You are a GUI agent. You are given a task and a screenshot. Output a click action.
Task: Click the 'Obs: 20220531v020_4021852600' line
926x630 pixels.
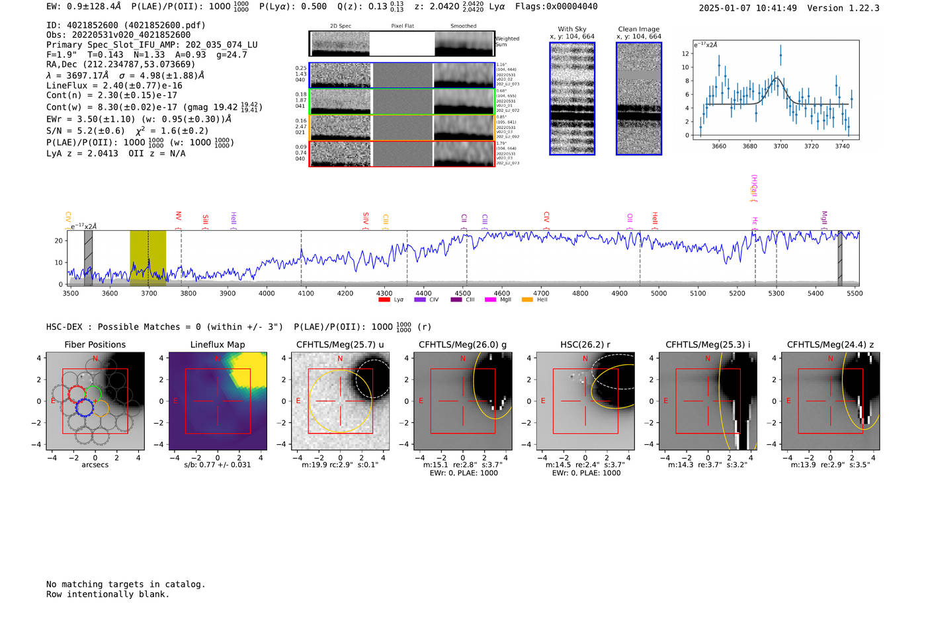click(x=118, y=35)
